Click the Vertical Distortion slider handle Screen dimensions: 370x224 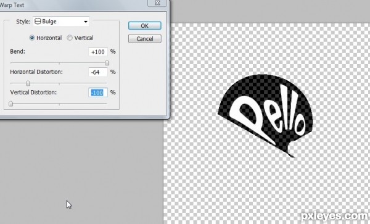coord(10,104)
